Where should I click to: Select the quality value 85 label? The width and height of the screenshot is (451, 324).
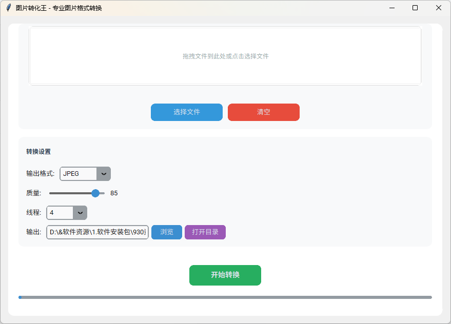pos(114,193)
